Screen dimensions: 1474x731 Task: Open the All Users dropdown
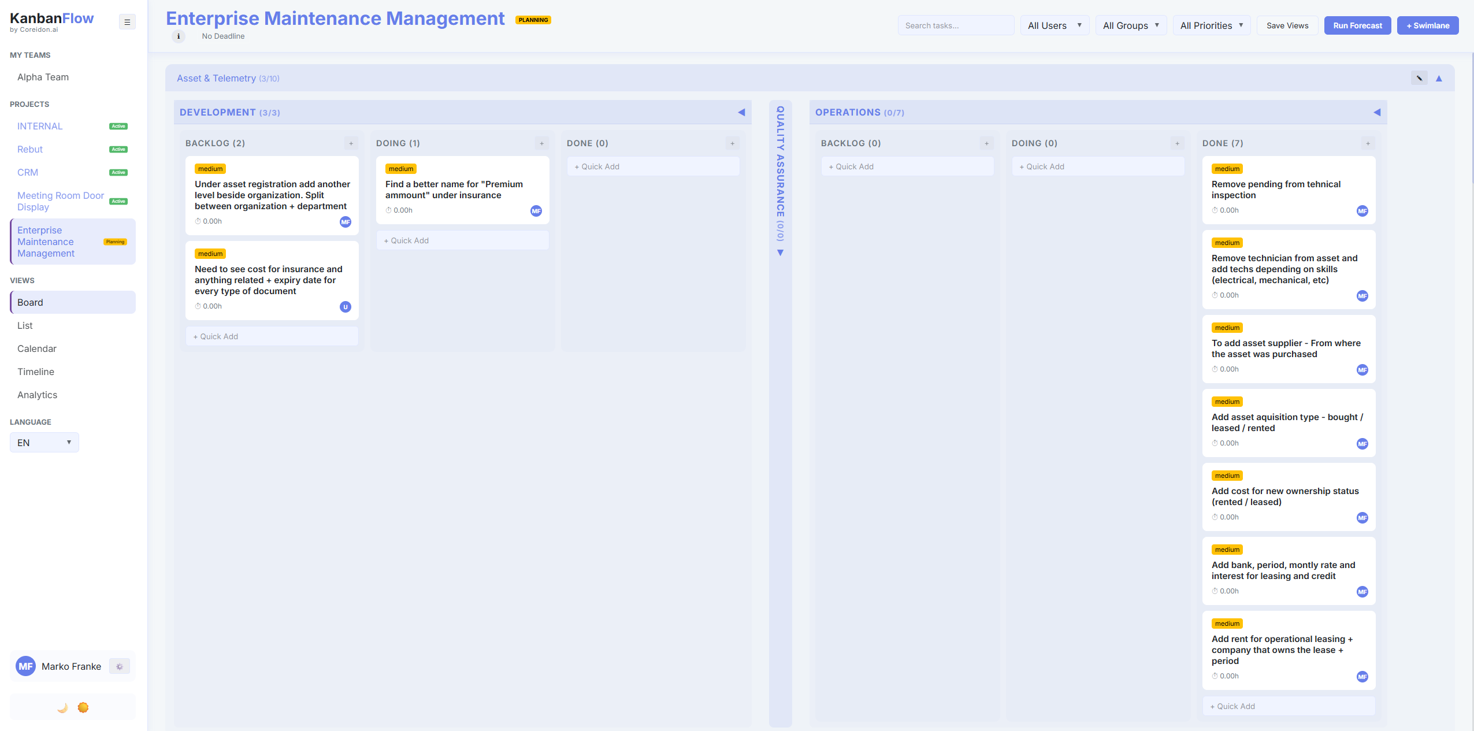pos(1054,25)
